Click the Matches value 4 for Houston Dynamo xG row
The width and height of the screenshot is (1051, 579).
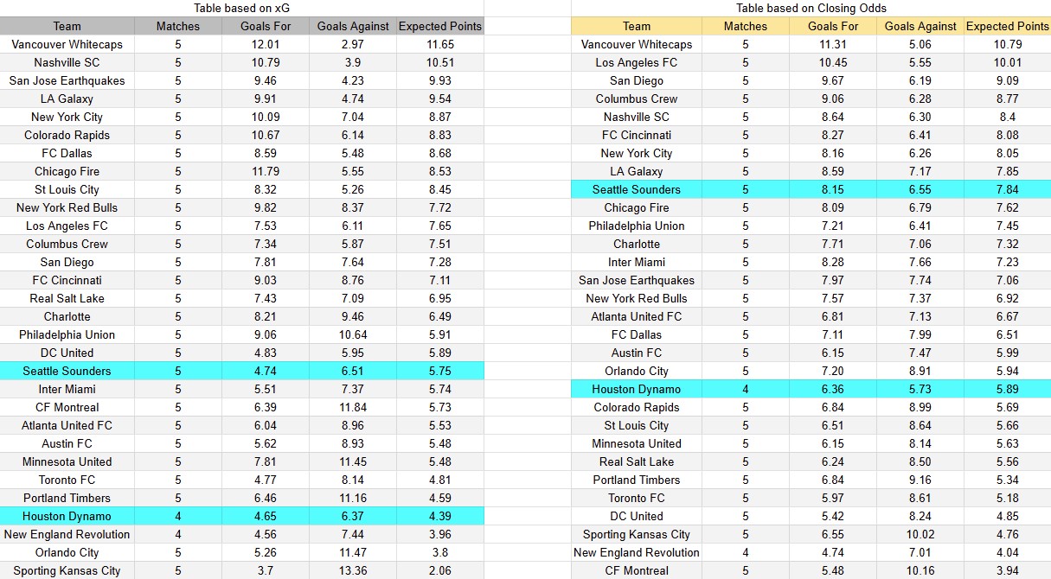tap(178, 516)
